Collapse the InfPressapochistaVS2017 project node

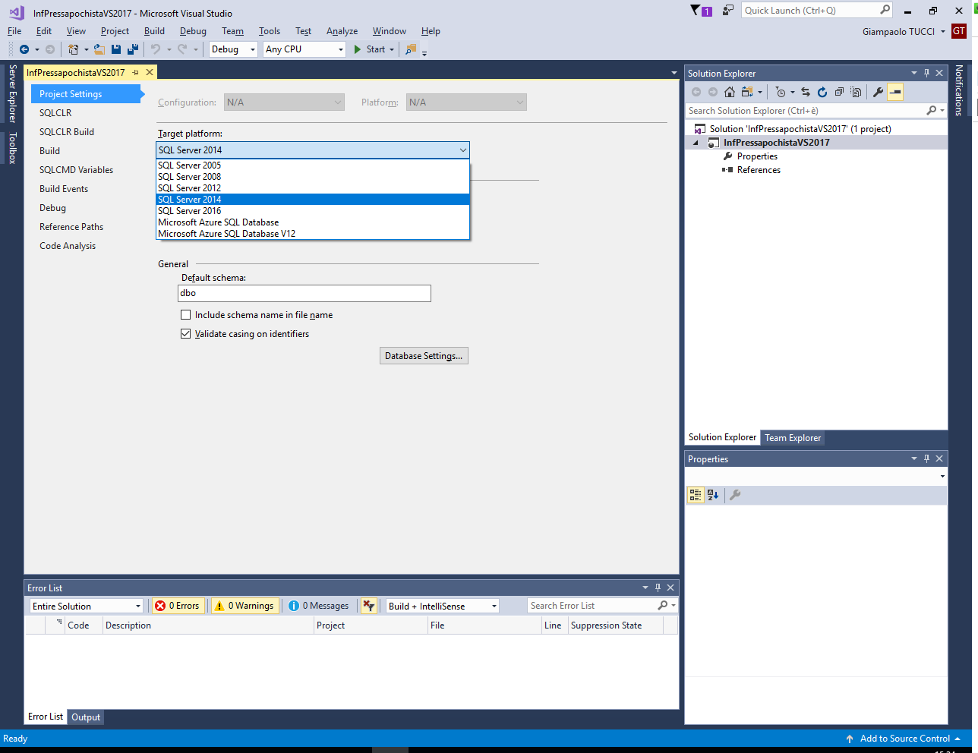tap(696, 143)
